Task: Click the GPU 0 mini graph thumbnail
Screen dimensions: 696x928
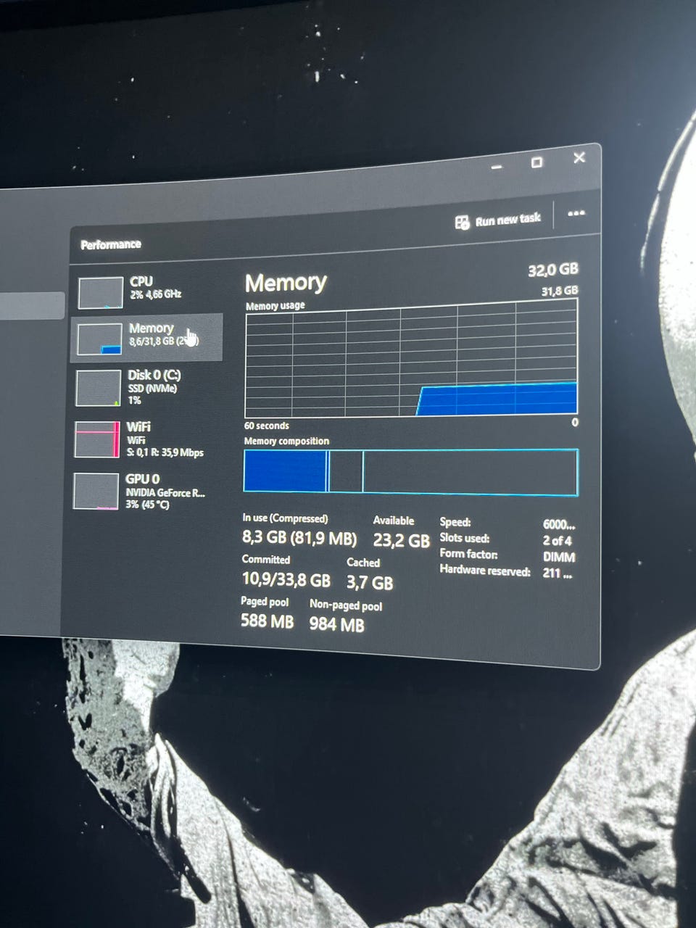Action: point(96,492)
